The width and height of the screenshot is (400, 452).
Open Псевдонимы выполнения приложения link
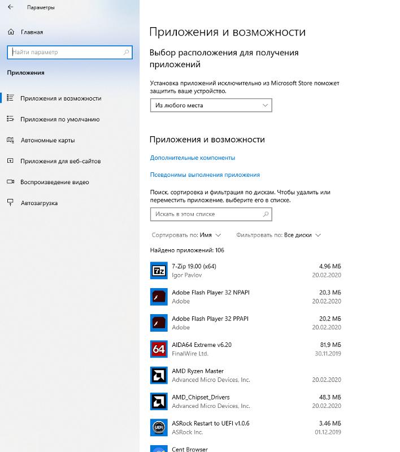205,175
